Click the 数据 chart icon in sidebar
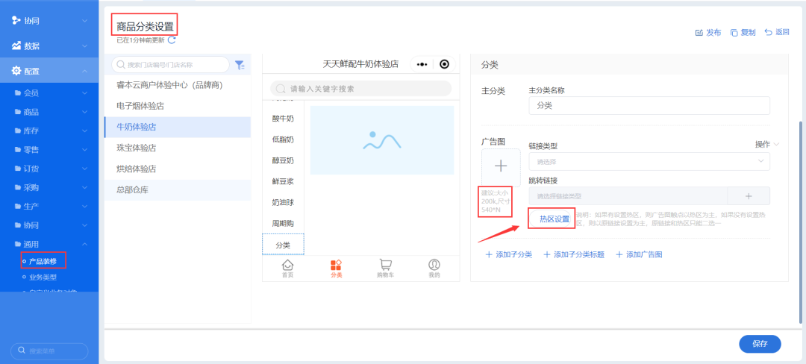 [x=16, y=45]
